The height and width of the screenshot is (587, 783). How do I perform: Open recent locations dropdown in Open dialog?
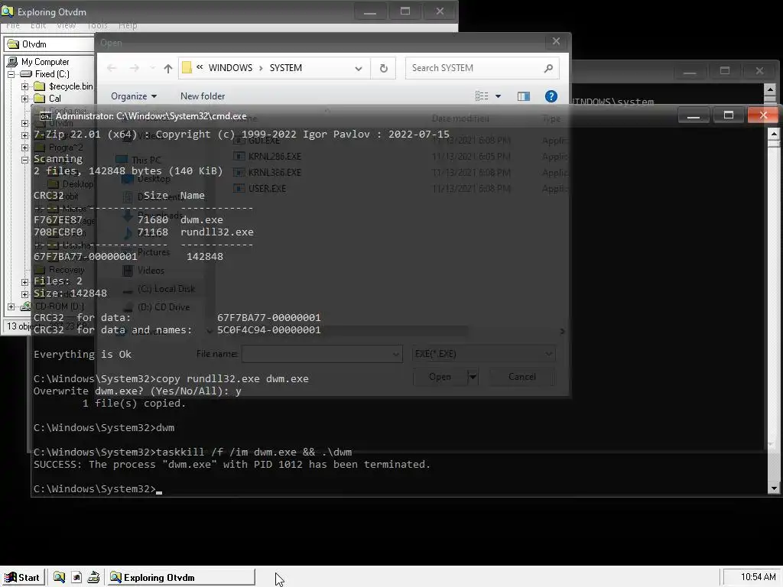pos(152,68)
